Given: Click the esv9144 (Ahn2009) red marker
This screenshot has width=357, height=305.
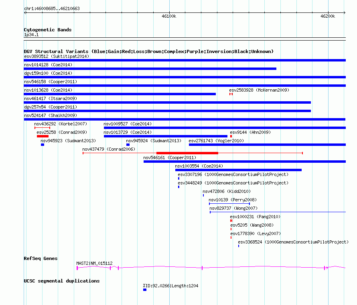Looking at the screenshot, I should pyautogui.click(x=231, y=136).
